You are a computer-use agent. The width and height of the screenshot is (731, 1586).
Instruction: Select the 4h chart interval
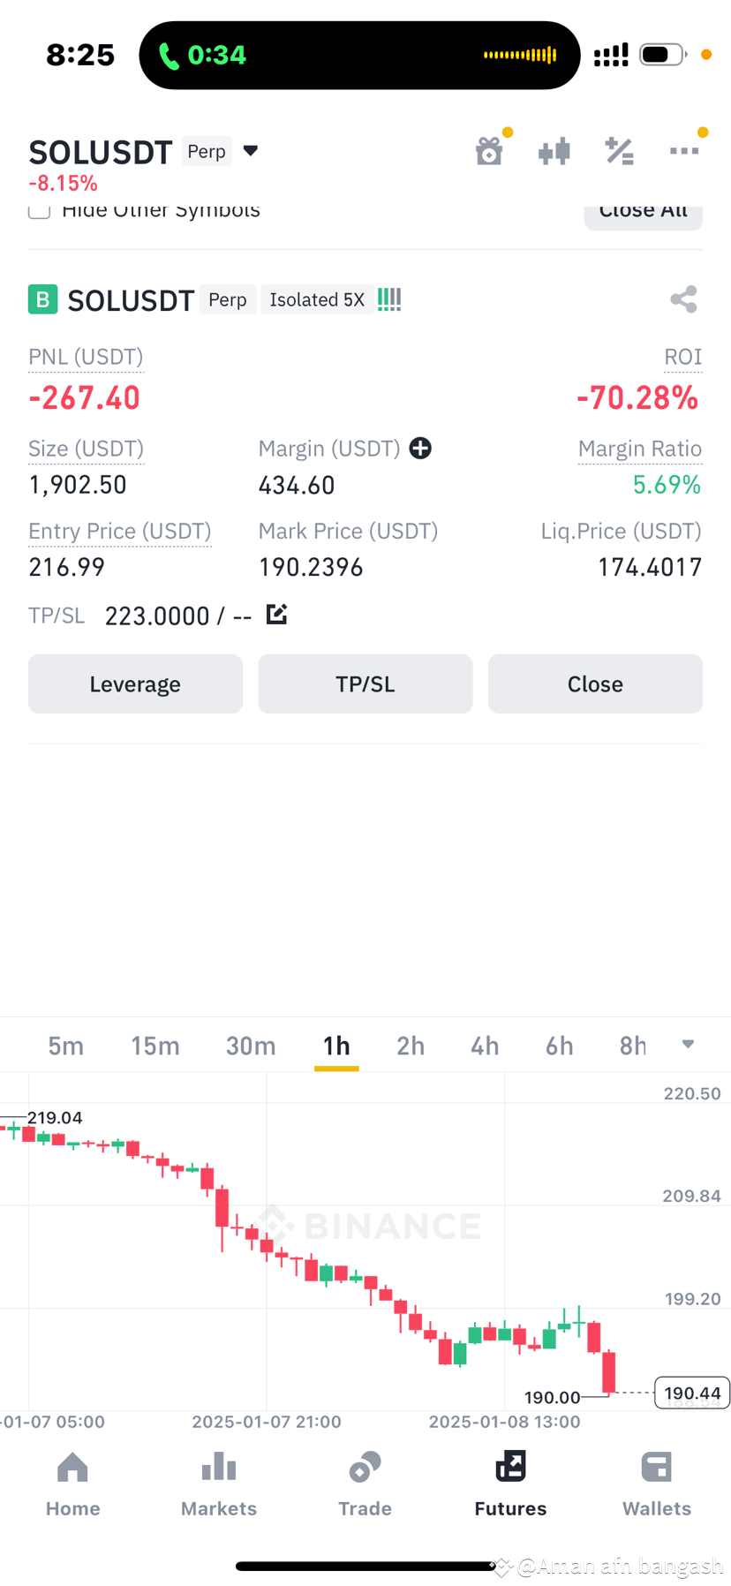pyautogui.click(x=485, y=1046)
